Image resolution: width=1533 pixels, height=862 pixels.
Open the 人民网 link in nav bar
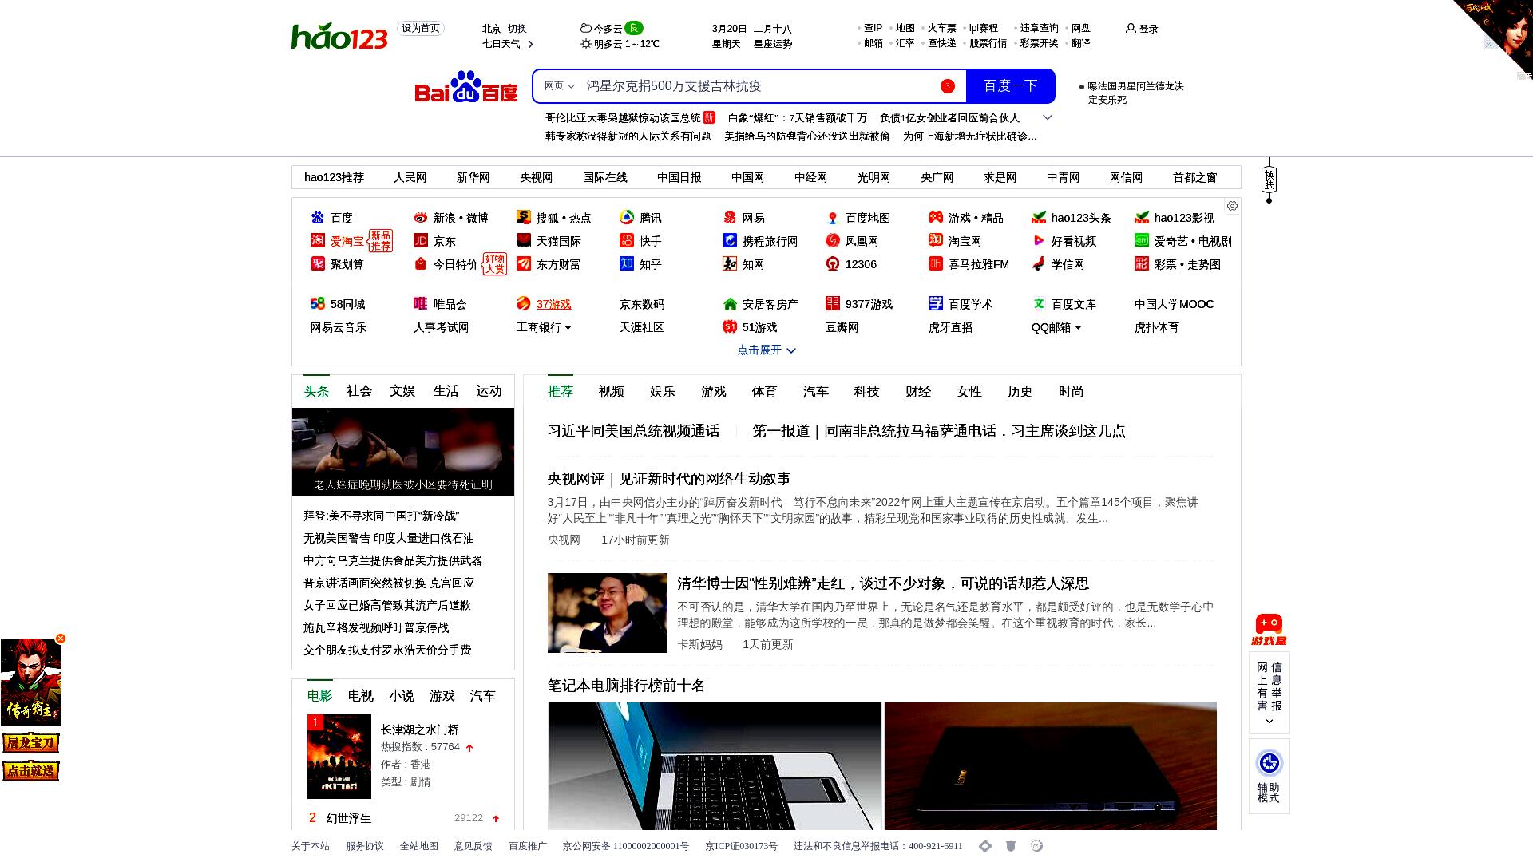pos(410,177)
